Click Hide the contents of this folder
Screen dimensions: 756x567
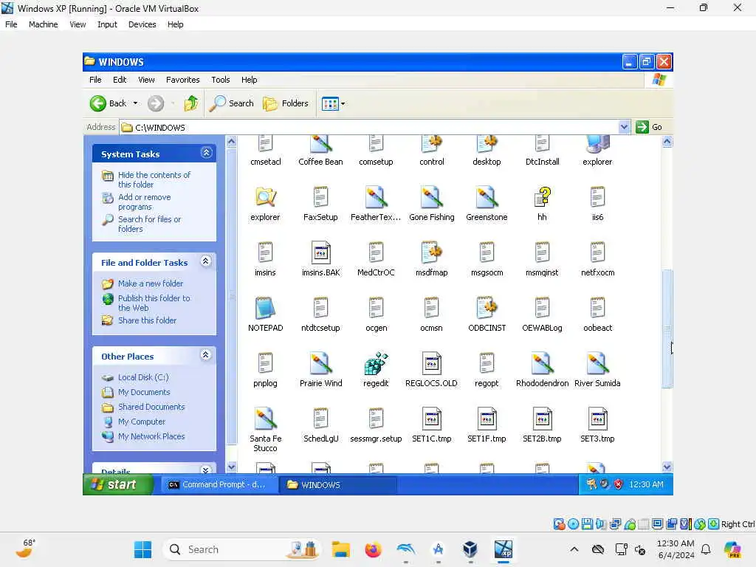coord(154,179)
